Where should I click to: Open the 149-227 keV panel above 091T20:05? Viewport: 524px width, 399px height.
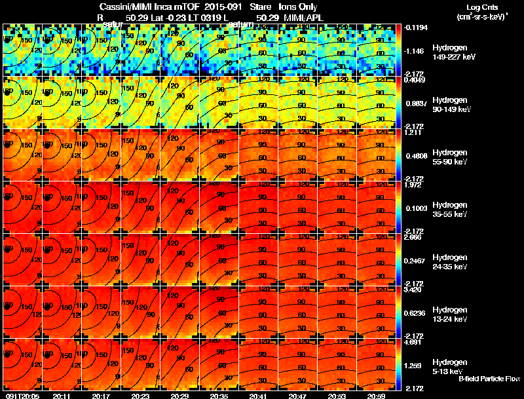pyautogui.click(x=22, y=50)
